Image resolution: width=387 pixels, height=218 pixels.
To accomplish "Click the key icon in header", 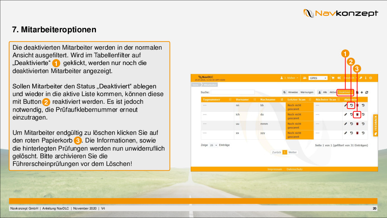I will tap(361, 78).
